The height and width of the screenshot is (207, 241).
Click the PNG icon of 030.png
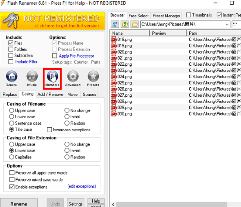tap(114, 114)
